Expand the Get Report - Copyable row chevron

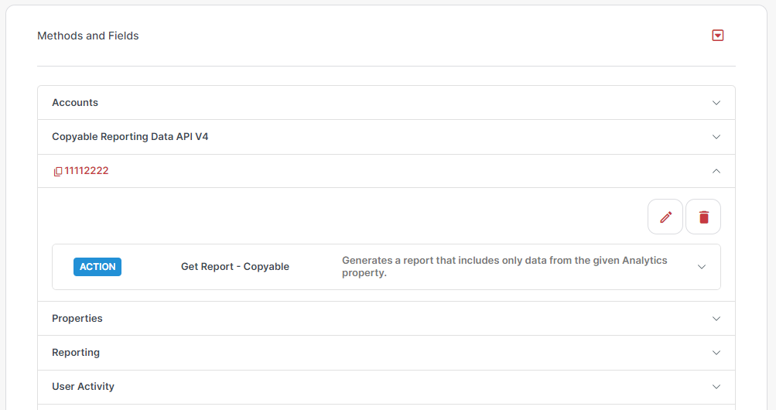point(701,267)
